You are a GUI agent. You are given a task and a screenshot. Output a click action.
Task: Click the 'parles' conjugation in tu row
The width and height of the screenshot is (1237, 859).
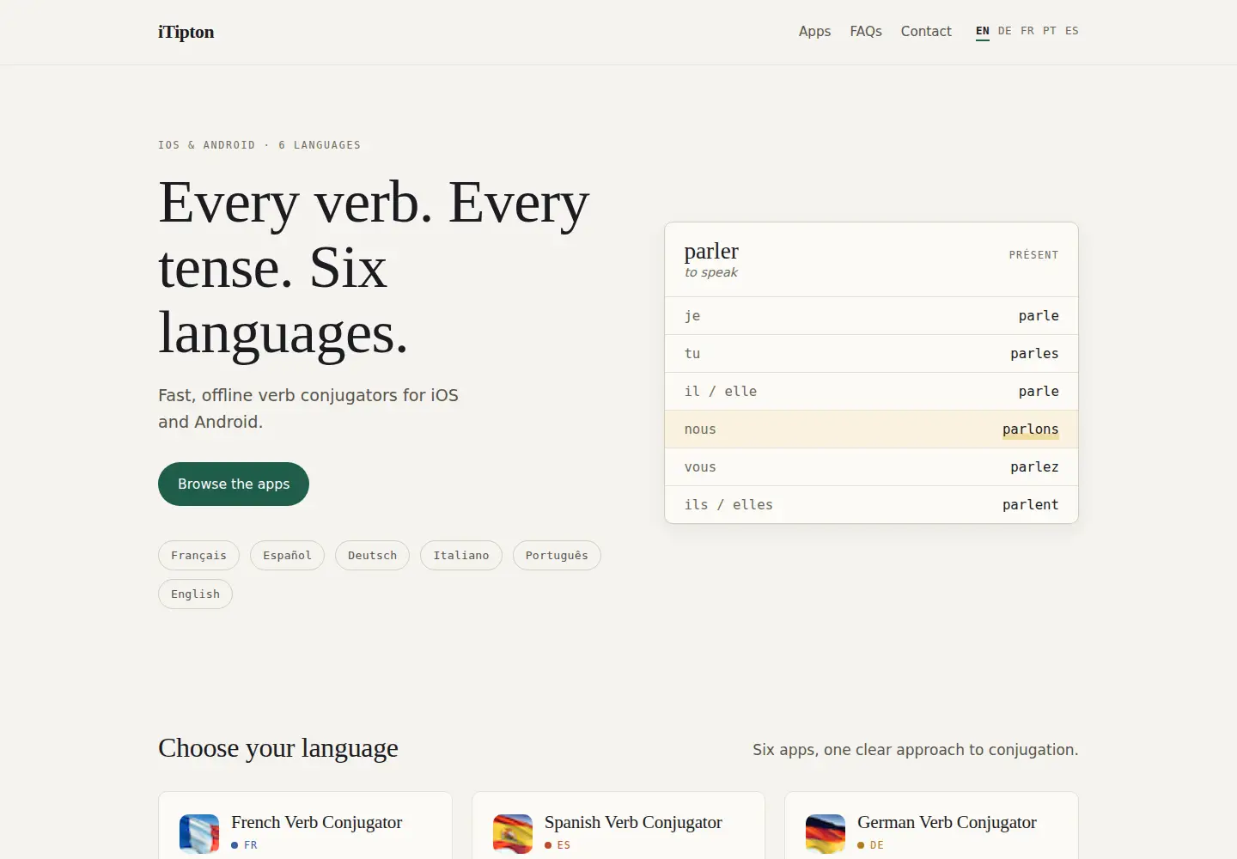[x=1034, y=353]
